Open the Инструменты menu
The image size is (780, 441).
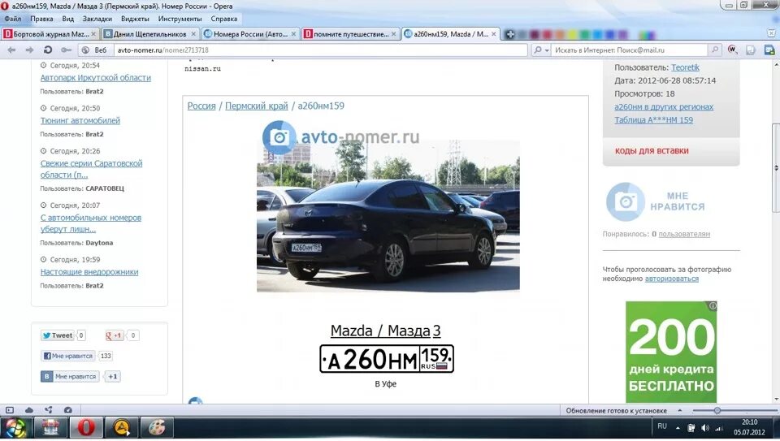[x=180, y=19]
